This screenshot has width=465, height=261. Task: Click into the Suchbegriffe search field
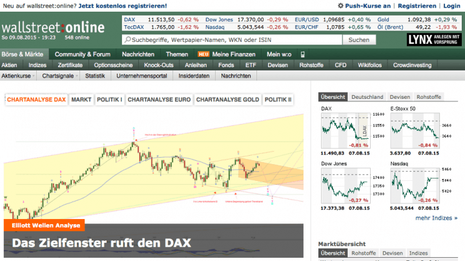point(232,40)
